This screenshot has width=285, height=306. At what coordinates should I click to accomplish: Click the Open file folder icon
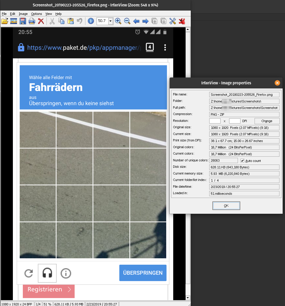pyautogui.click(x=5, y=21)
